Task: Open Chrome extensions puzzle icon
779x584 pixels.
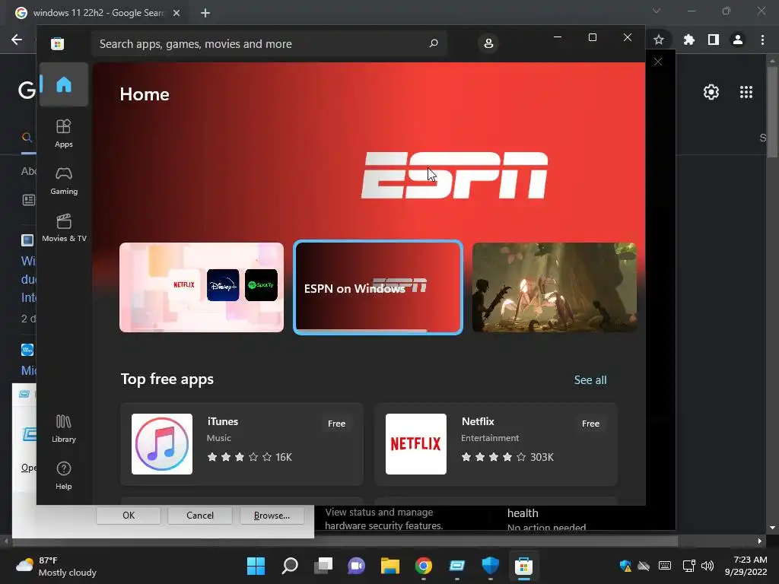Action: pos(688,40)
